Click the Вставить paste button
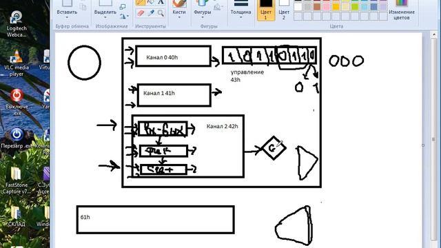 click(x=67, y=8)
